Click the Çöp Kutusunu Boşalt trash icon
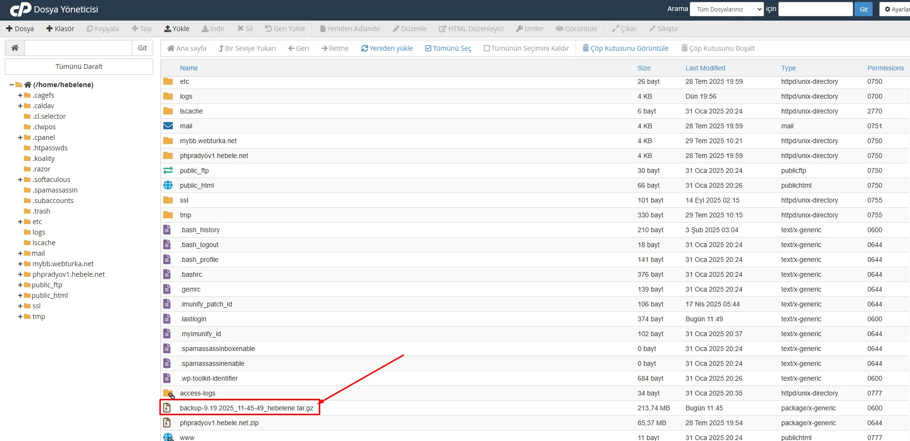 point(685,48)
